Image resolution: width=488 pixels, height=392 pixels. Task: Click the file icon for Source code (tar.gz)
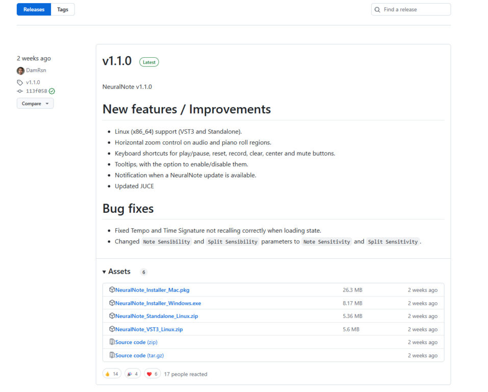point(112,355)
